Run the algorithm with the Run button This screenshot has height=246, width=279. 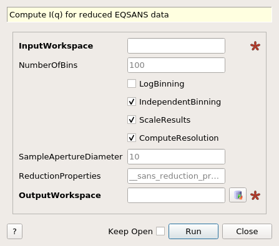[x=193, y=231]
